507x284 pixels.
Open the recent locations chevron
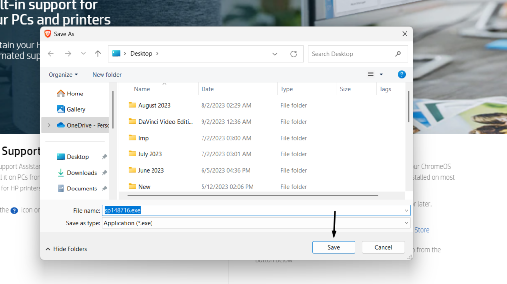pos(83,54)
